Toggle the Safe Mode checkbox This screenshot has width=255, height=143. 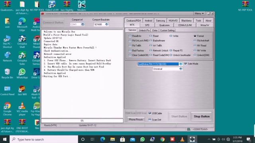tap(185, 64)
